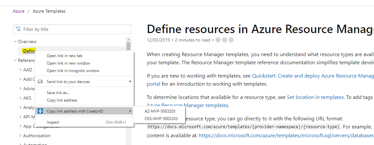Focus the Filter by title field
Image resolution: width=374 pixels, height=145 pixels.
tap(72, 29)
